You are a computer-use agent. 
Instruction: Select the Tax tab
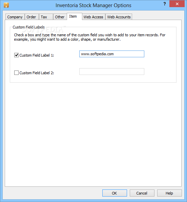(46, 17)
